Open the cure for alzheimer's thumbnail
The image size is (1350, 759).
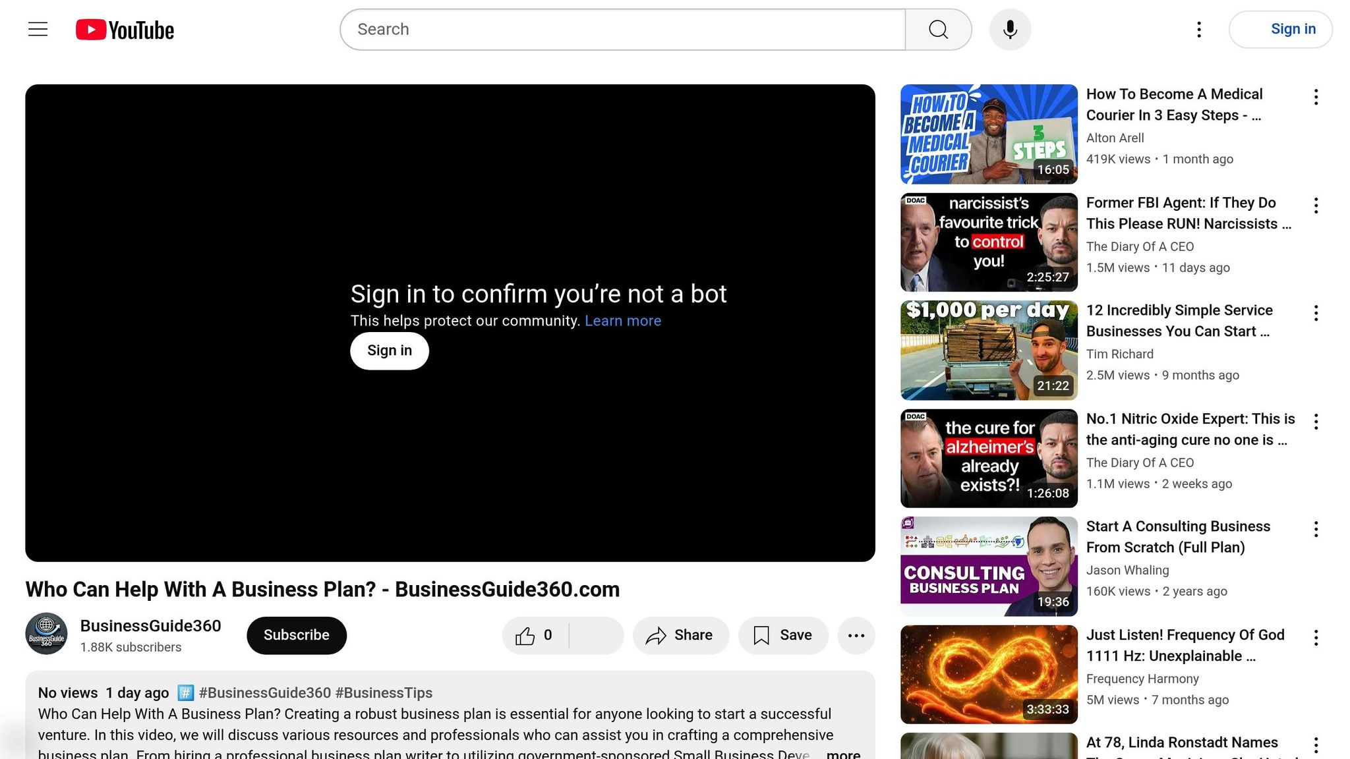(x=989, y=459)
